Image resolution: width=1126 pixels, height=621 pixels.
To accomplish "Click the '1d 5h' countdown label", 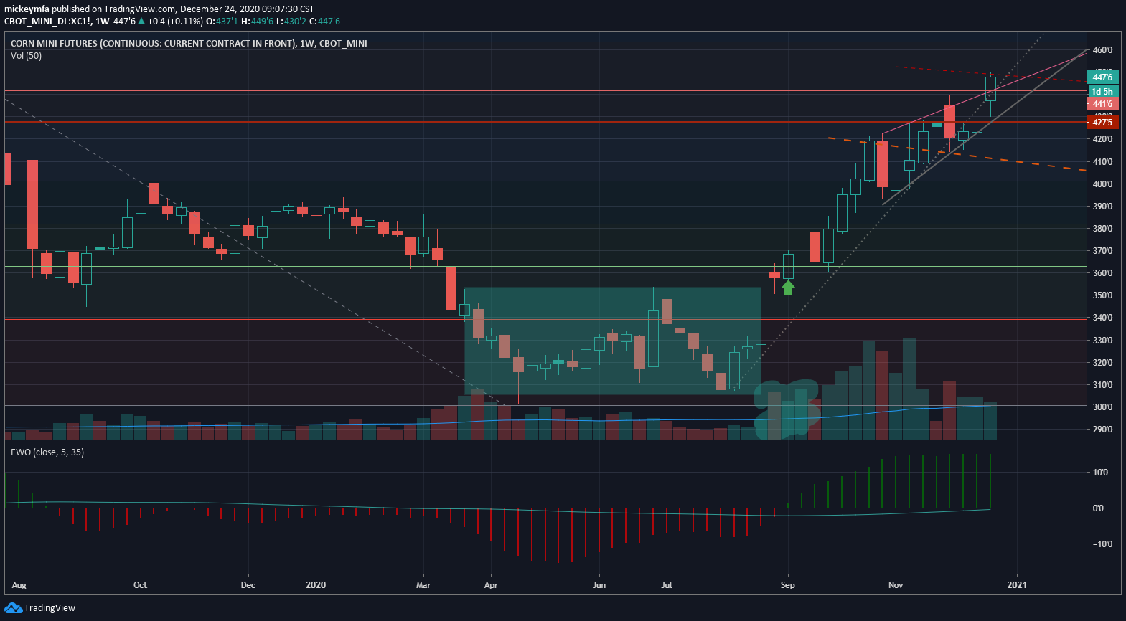I will [x=1102, y=92].
